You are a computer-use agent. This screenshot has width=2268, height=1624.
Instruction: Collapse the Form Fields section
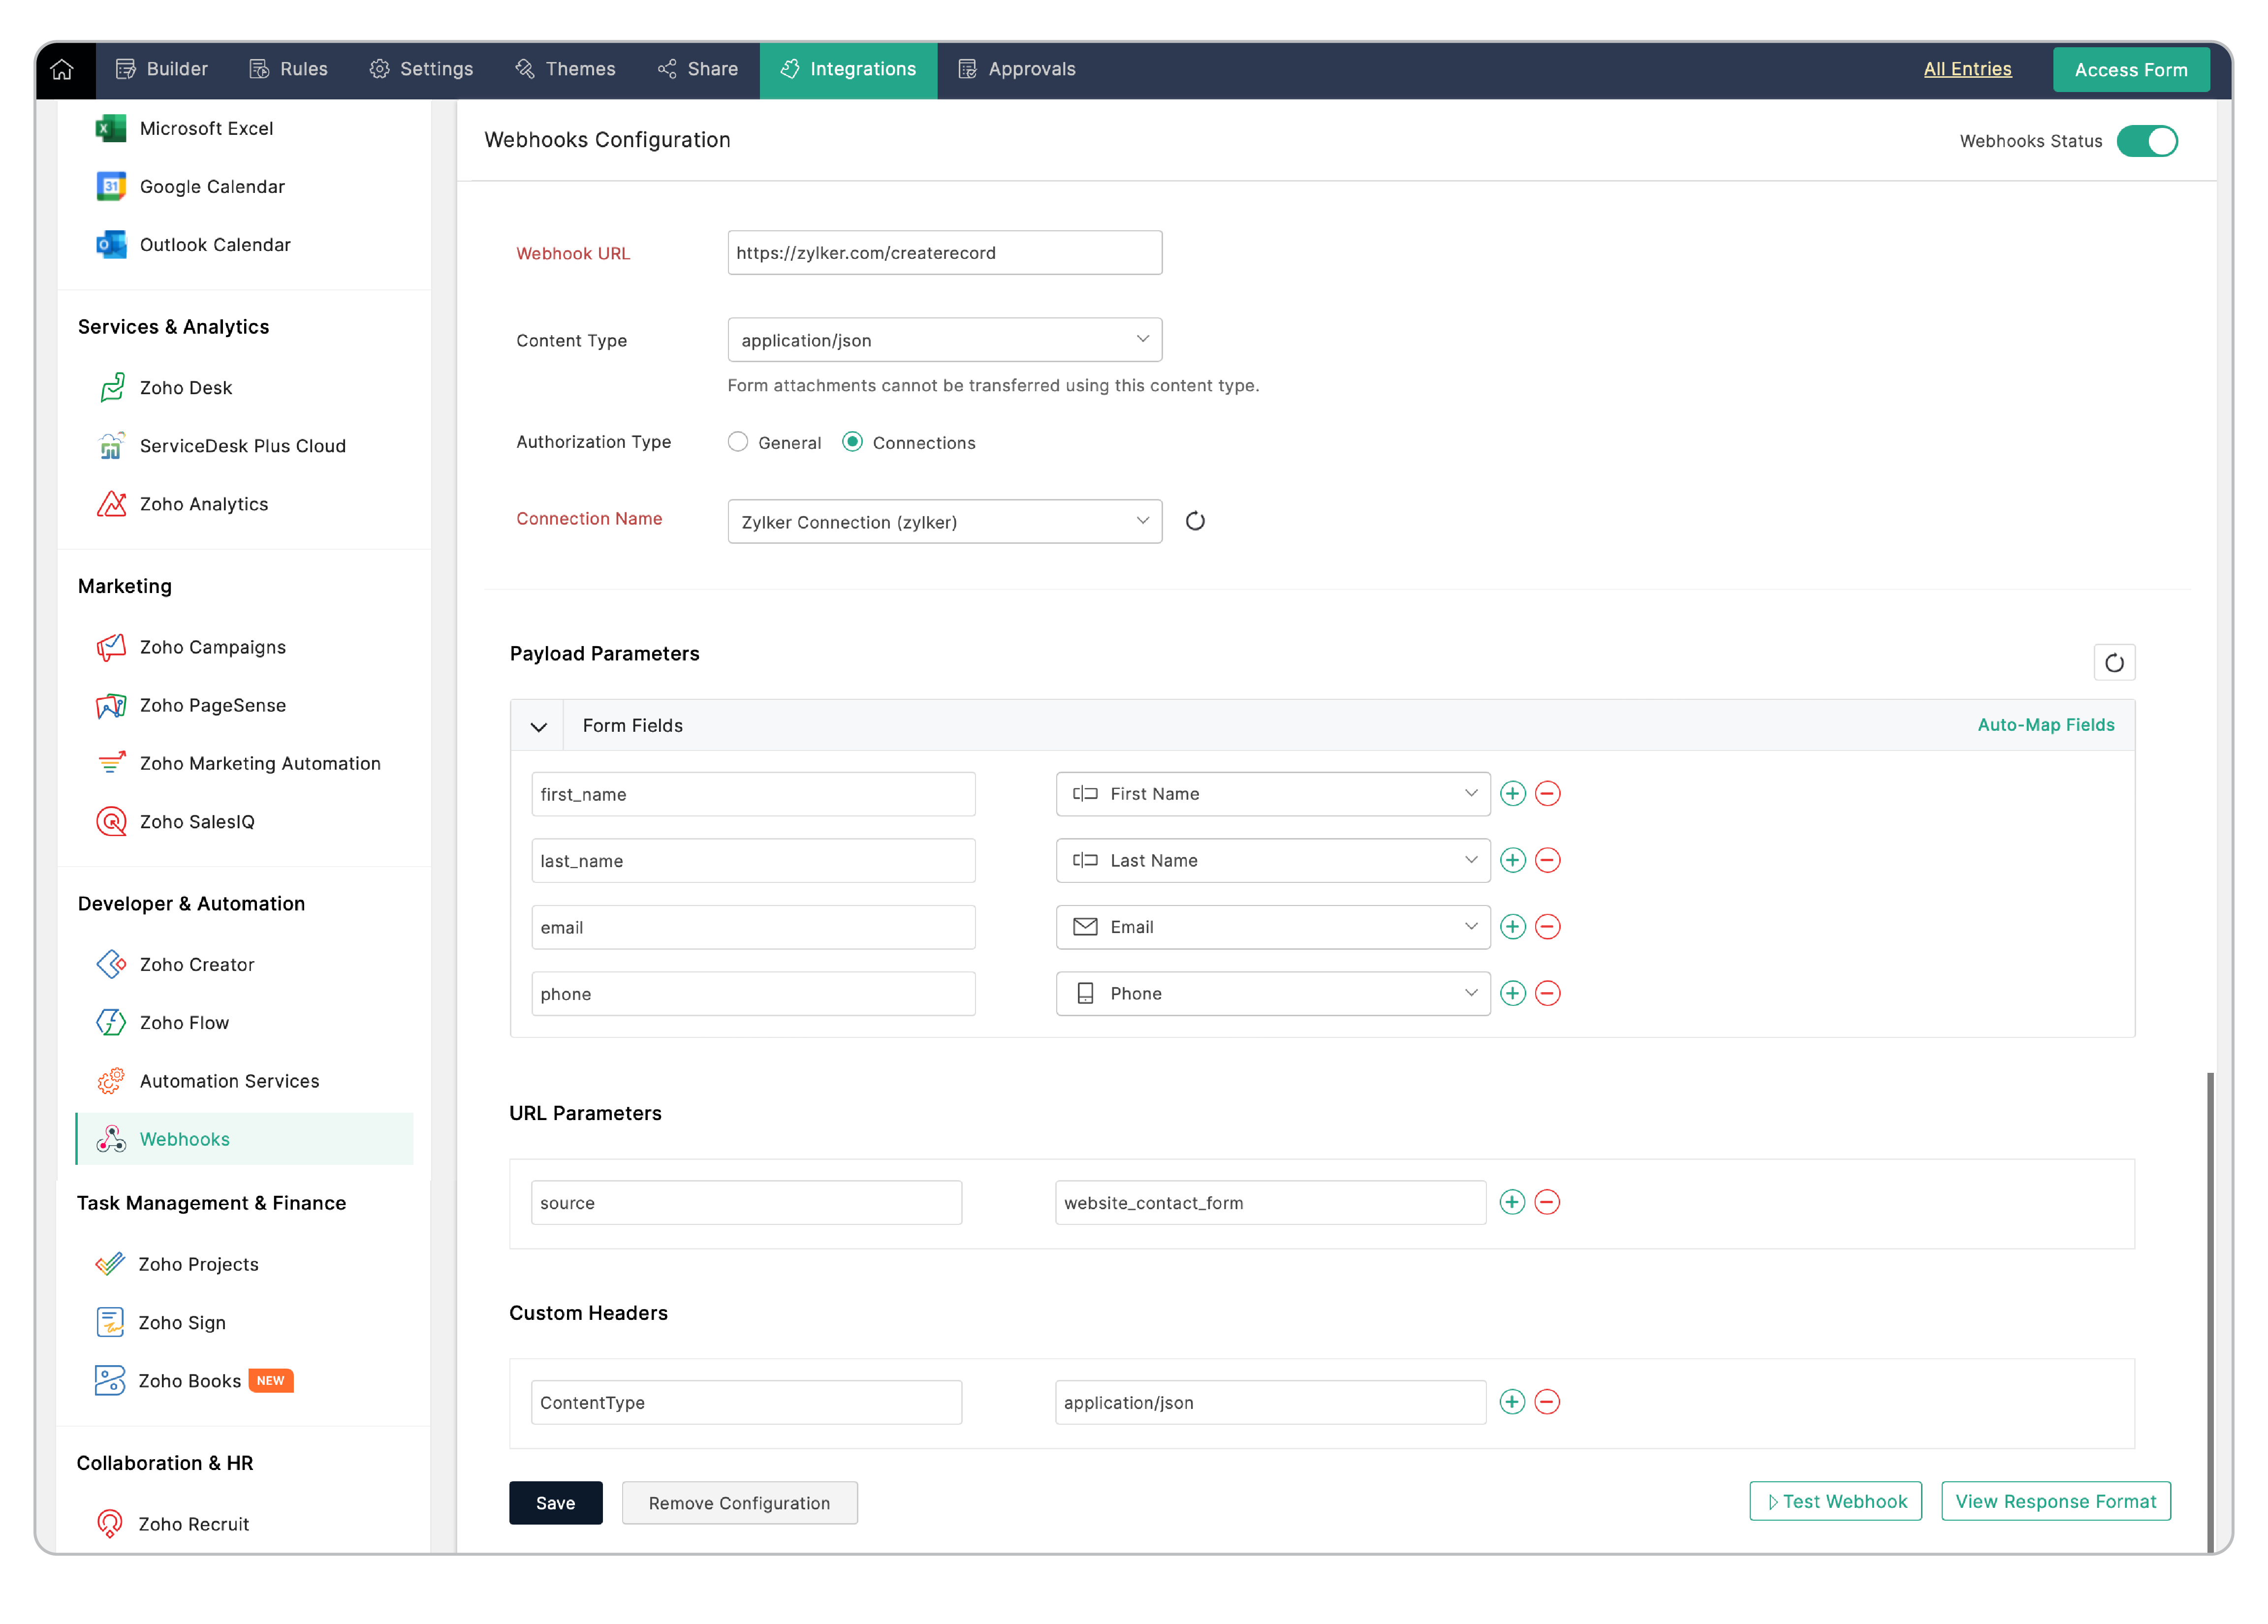click(x=538, y=726)
